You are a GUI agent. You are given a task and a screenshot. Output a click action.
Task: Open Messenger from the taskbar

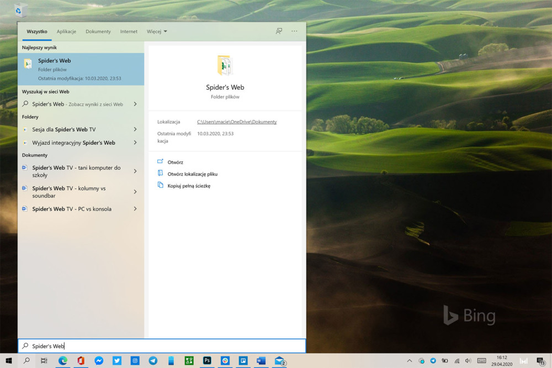point(99,361)
